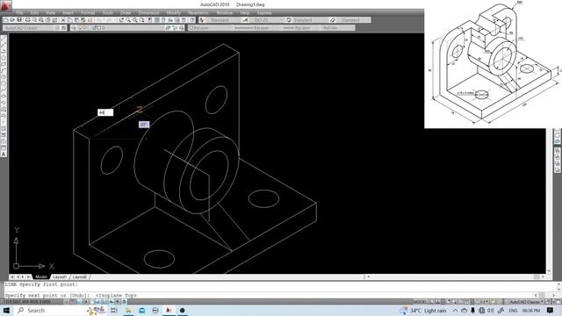Open the Properties palette icon
The width and height of the screenshot is (562, 316).
[x=150, y=20]
